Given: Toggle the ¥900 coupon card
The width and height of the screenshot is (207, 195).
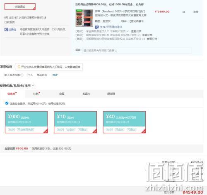Looking at the screenshot, I should 26,122.
